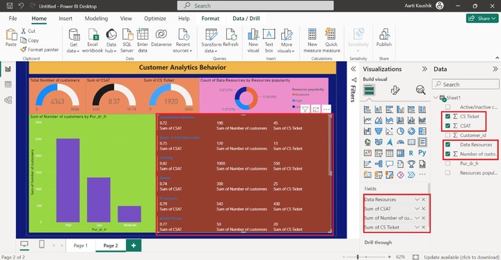Select the Scatter chart visualization icon
Image resolution: width=501 pixels, height=260 pixels.
click(x=389, y=131)
